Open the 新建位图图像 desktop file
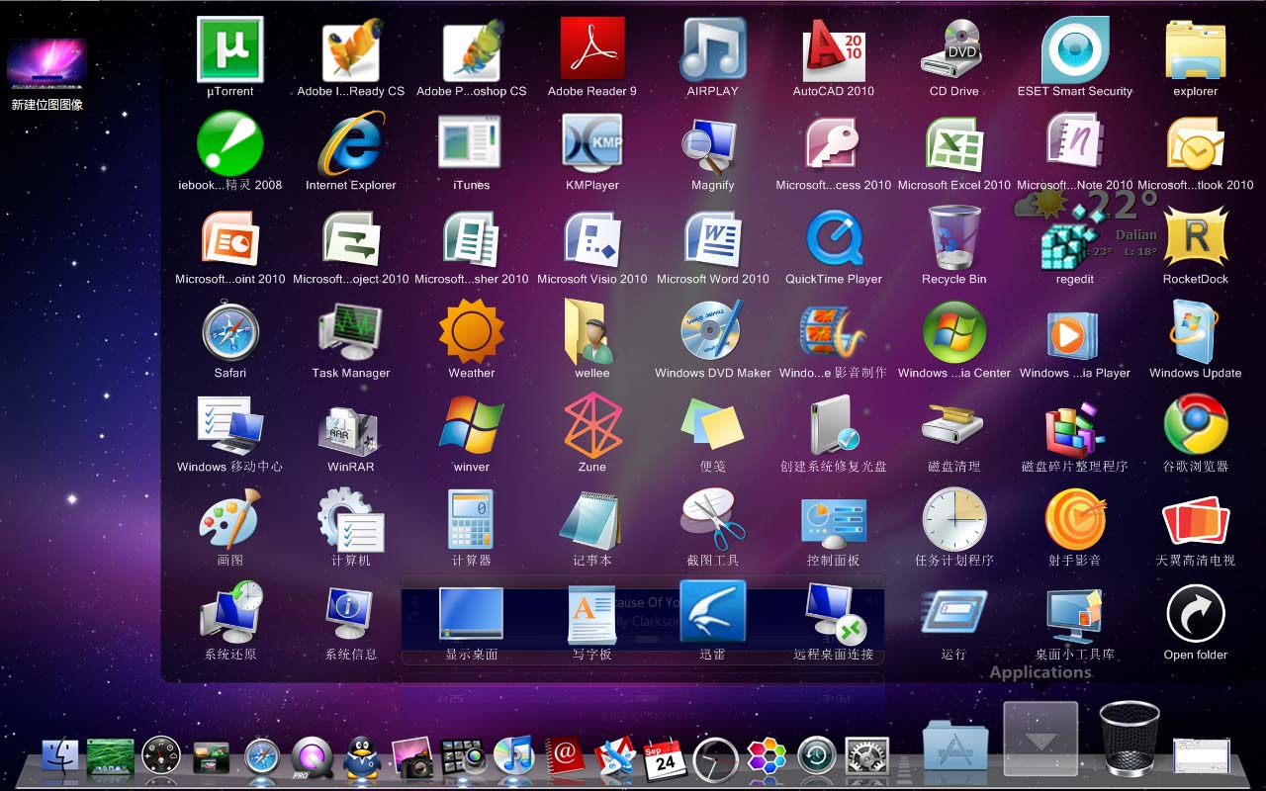 pos(46,74)
